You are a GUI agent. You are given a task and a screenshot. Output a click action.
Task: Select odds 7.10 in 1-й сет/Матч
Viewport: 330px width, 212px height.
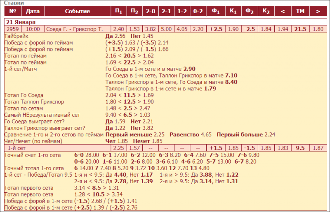pos(231,75)
